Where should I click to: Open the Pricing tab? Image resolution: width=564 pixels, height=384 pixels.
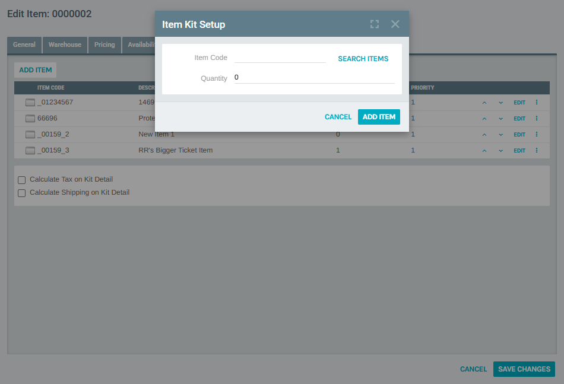coord(104,45)
